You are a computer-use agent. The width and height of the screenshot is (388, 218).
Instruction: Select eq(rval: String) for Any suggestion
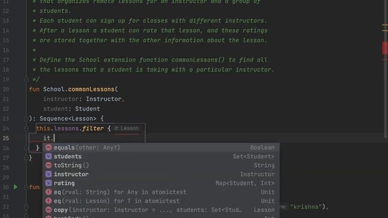(161, 192)
